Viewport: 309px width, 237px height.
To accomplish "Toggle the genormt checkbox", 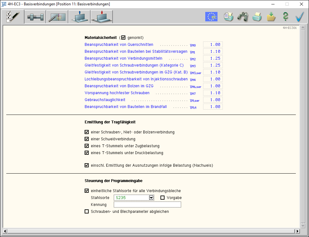I will [x=123, y=38].
